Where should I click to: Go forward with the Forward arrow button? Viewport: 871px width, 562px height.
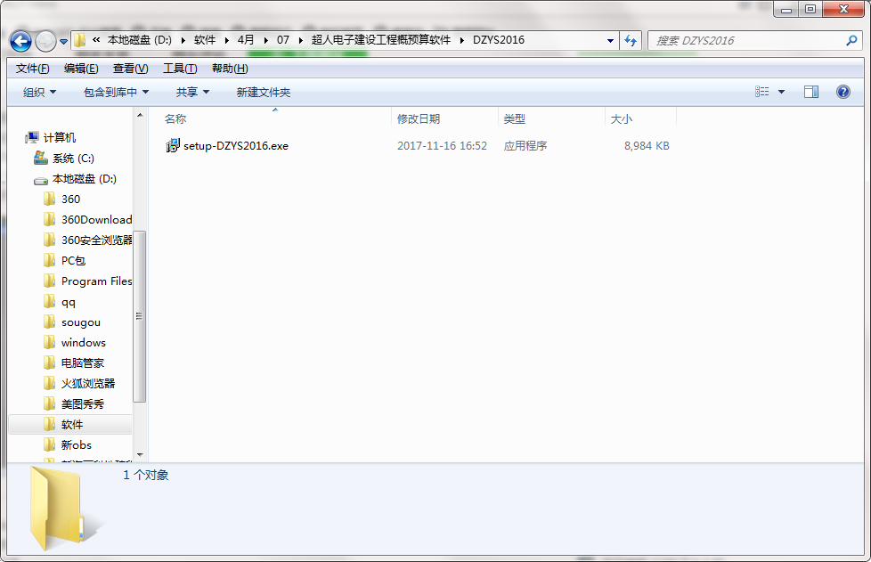point(45,41)
